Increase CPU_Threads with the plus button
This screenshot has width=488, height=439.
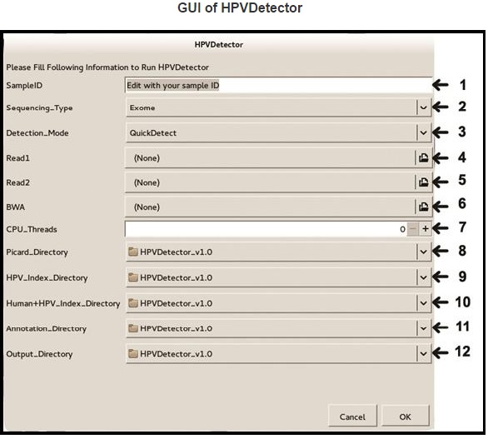point(426,229)
